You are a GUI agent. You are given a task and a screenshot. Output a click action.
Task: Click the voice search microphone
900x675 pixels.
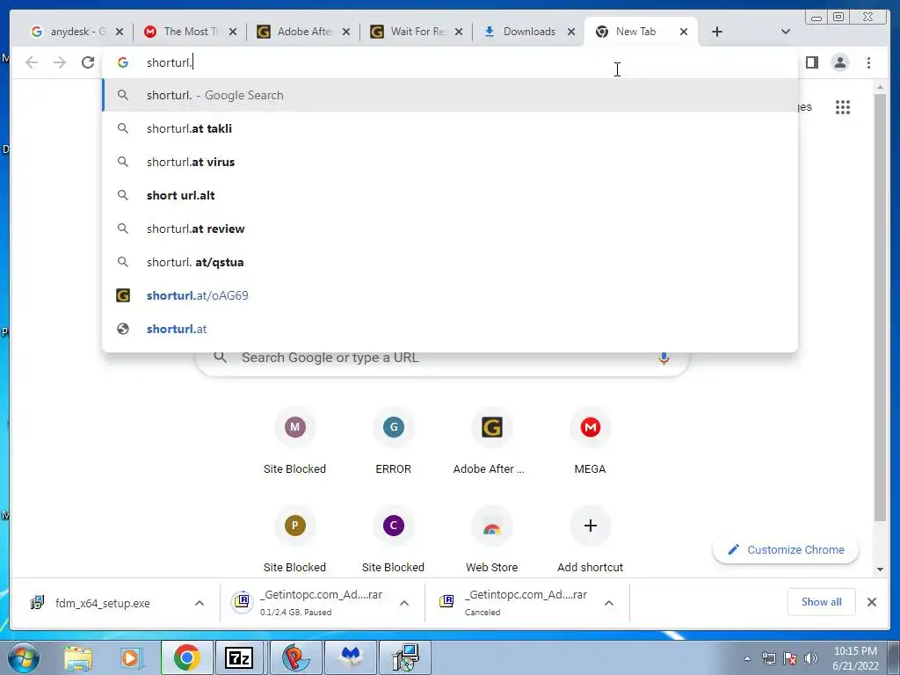pyautogui.click(x=664, y=359)
